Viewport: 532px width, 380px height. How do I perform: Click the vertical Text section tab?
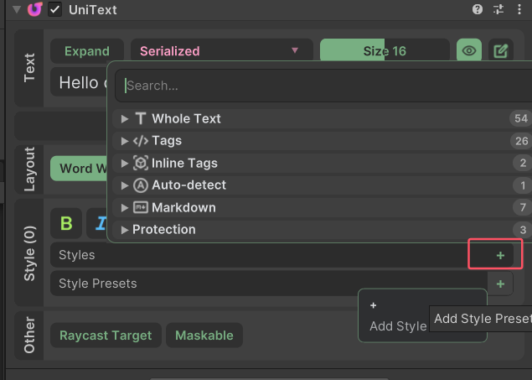pyautogui.click(x=29, y=68)
